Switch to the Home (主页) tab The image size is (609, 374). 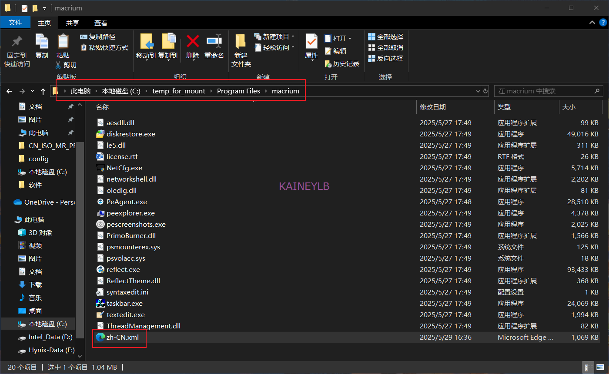44,23
